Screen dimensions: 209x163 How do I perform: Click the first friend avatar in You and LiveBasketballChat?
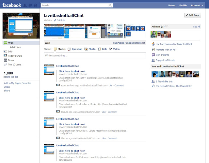[155, 74]
